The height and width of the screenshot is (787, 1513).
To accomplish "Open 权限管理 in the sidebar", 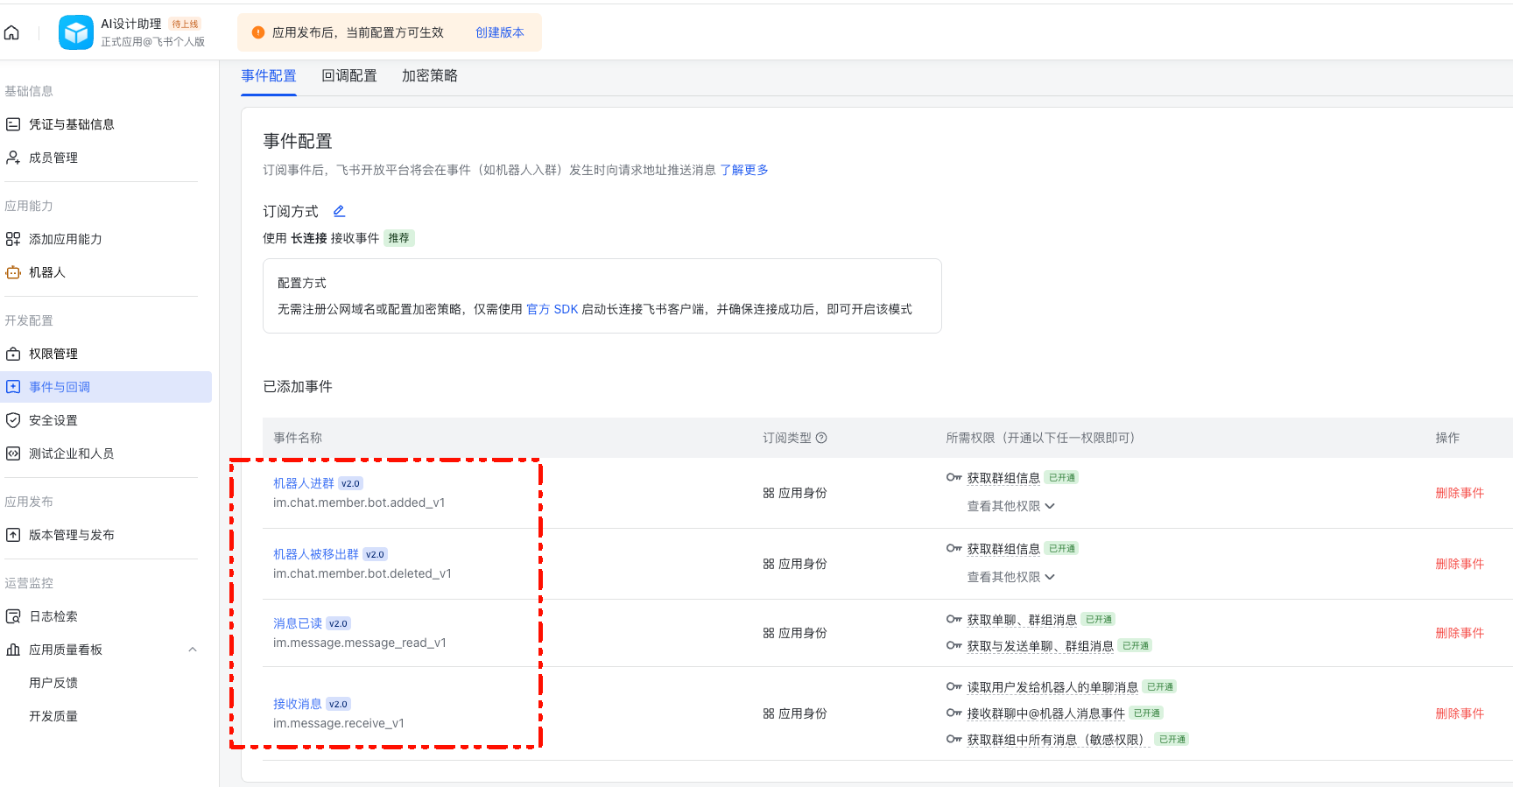I will [x=53, y=354].
